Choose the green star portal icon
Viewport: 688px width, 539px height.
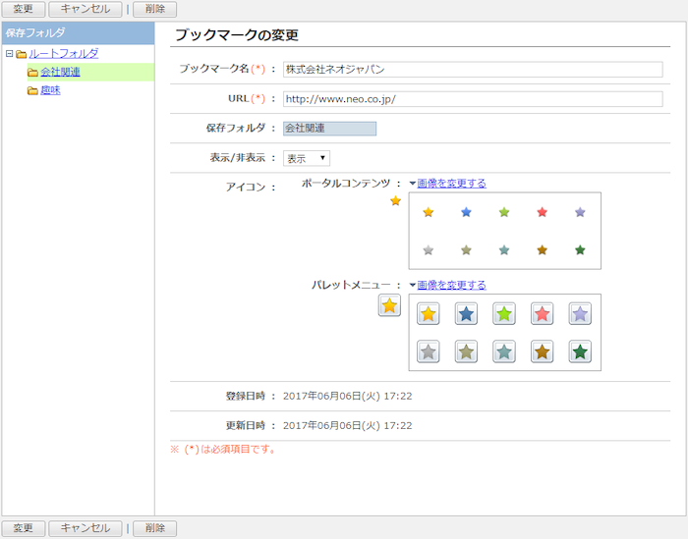[504, 212]
